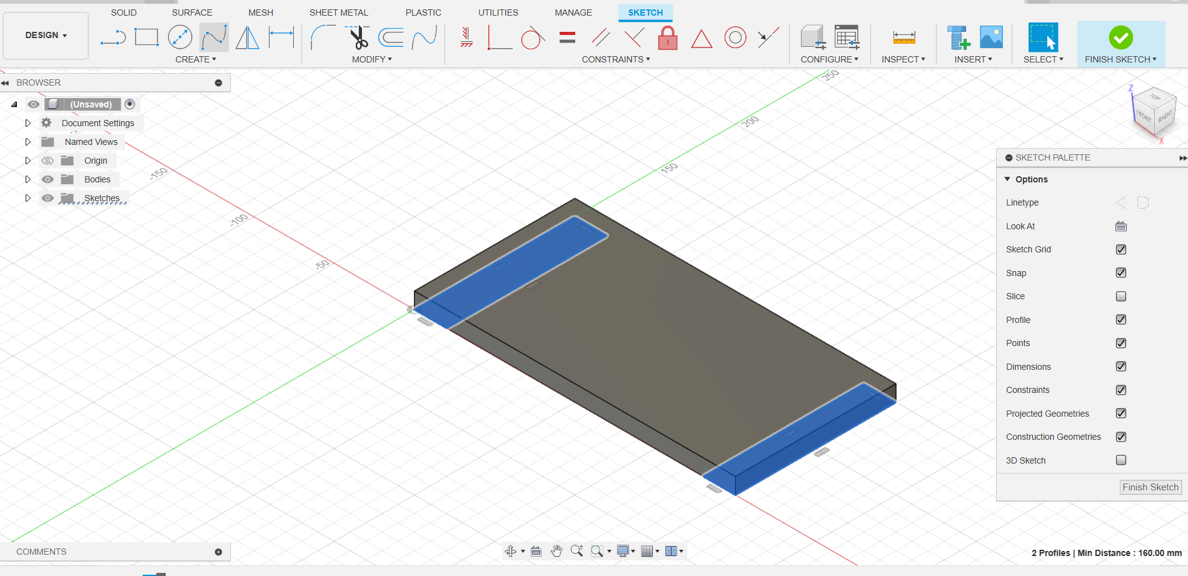Expand the COMMENTS panel
This screenshot has width=1188, height=576.
click(218, 552)
